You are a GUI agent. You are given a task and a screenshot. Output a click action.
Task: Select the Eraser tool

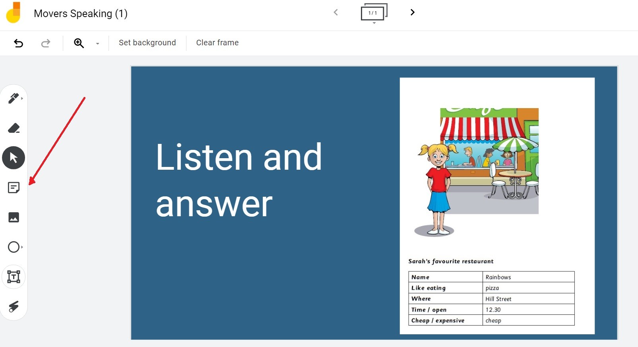(x=14, y=128)
